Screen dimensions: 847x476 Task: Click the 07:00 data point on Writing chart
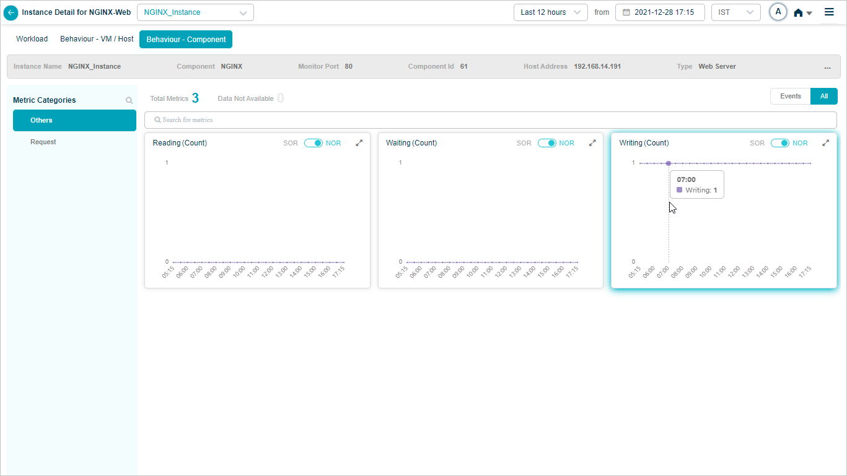click(669, 163)
